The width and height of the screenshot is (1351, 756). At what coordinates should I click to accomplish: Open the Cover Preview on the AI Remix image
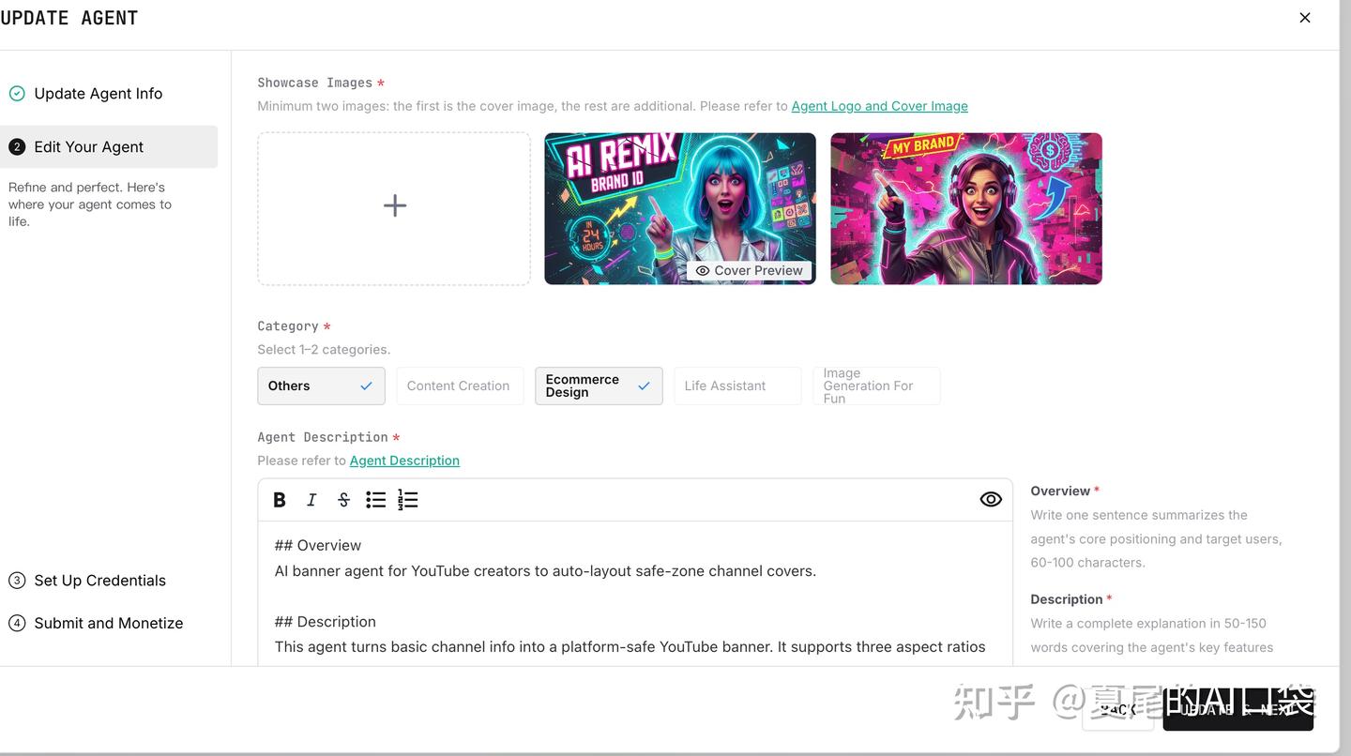[x=749, y=270]
